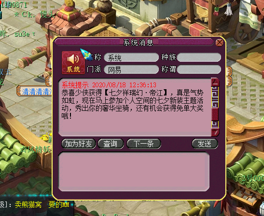Viewport: 264px width, 216px height.
Task: Click the empty 称谓 field
Action: [199, 69]
